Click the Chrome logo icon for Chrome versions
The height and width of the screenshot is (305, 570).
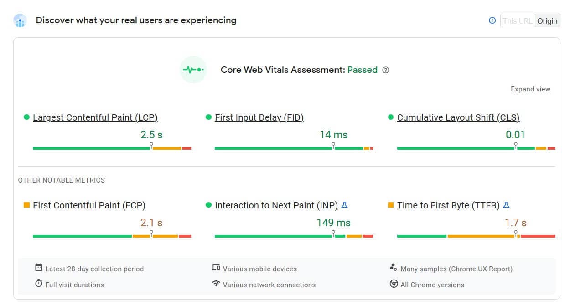[x=393, y=284]
